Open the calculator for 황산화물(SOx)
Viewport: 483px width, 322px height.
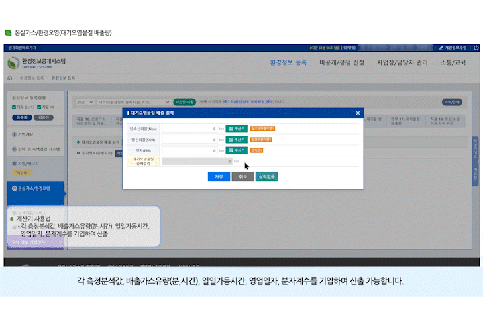237,140
